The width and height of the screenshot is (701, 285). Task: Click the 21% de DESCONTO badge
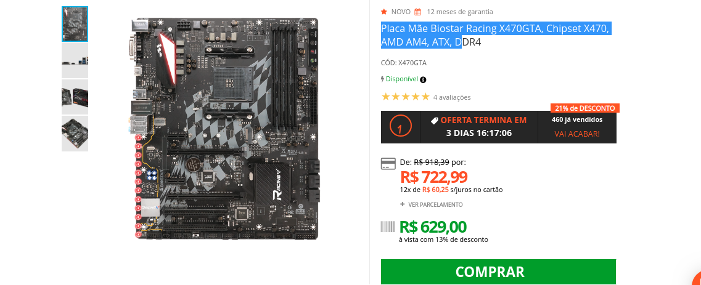[x=584, y=108]
